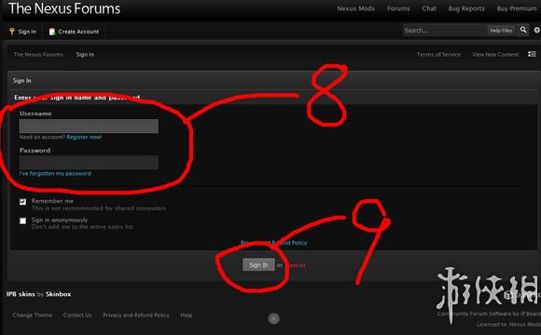Image resolution: width=541 pixels, height=335 pixels.
Task: Focus the Username input field
Action: (89, 126)
